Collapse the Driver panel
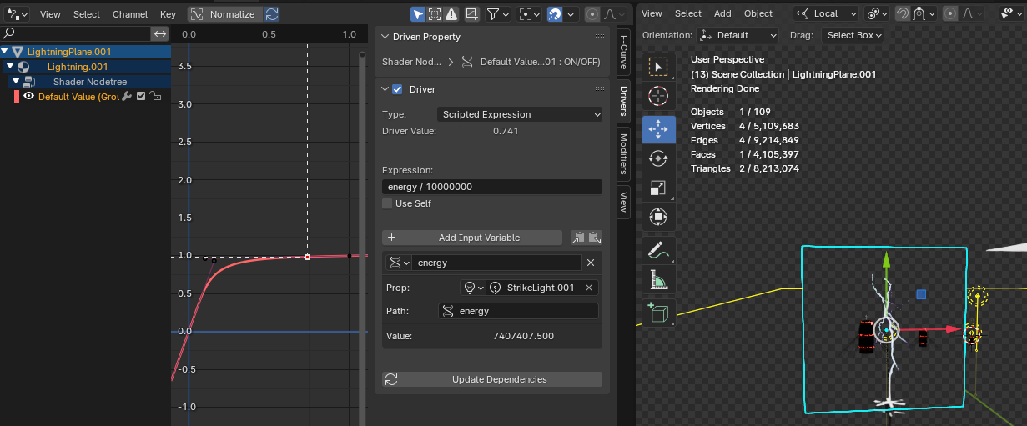The width and height of the screenshot is (1027, 426). click(385, 89)
